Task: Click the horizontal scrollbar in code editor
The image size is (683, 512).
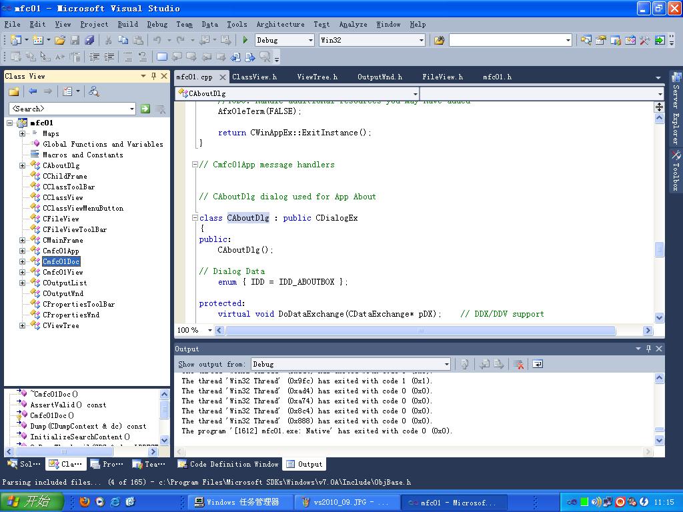Action: [420, 331]
